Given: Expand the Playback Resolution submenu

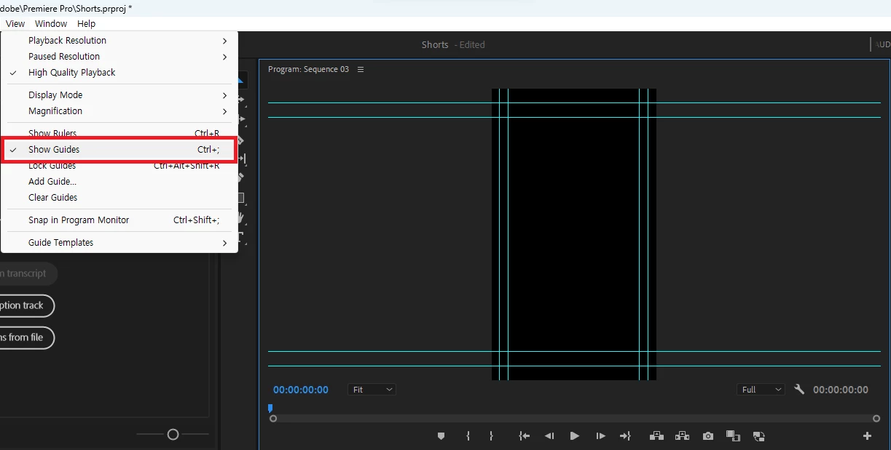Looking at the screenshot, I should 119,41.
